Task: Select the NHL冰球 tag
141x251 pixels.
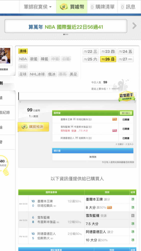Action: click(37, 74)
